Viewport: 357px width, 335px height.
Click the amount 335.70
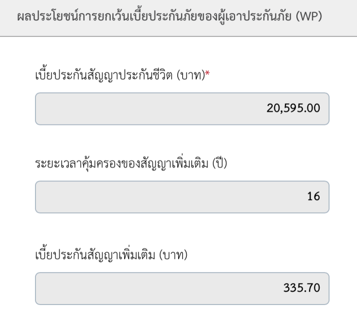tap(302, 289)
